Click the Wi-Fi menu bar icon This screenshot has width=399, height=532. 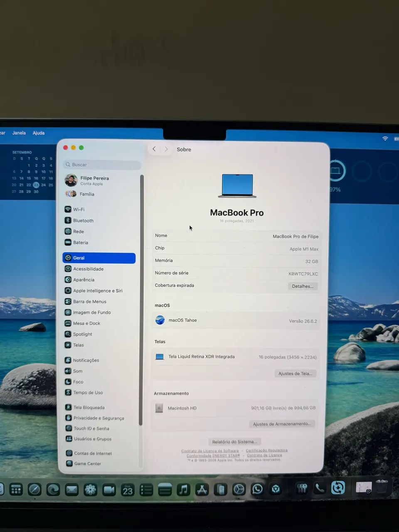point(385,138)
